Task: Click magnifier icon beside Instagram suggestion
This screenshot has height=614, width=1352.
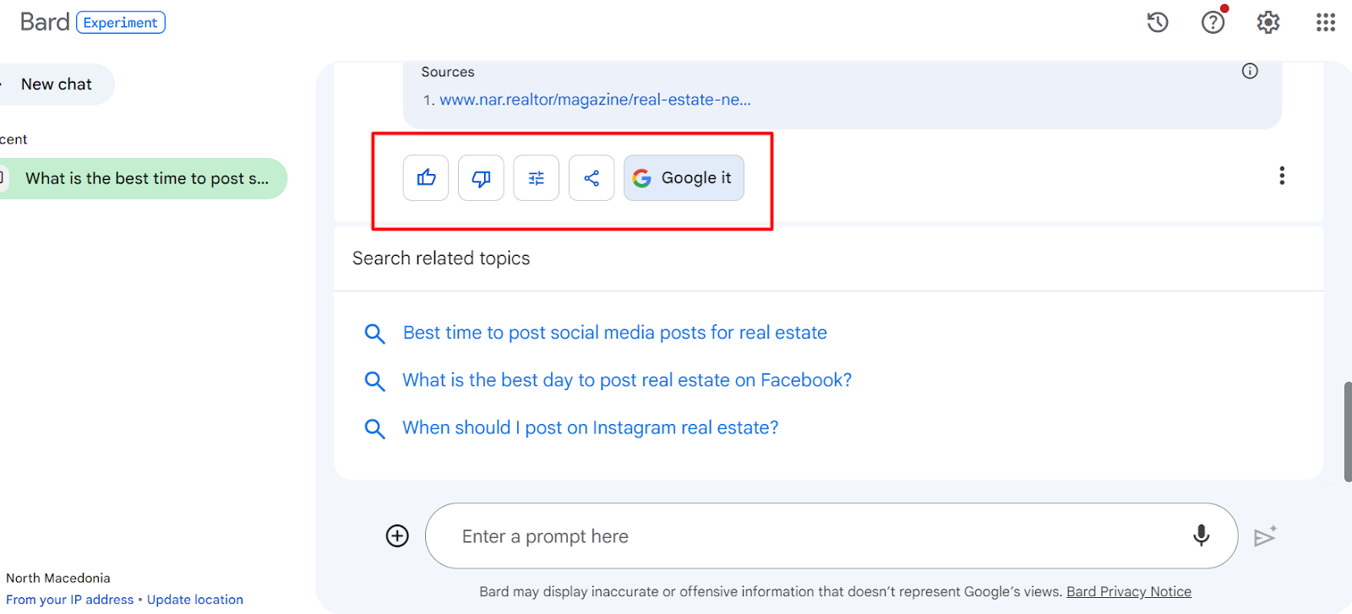Action: [374, 428]
